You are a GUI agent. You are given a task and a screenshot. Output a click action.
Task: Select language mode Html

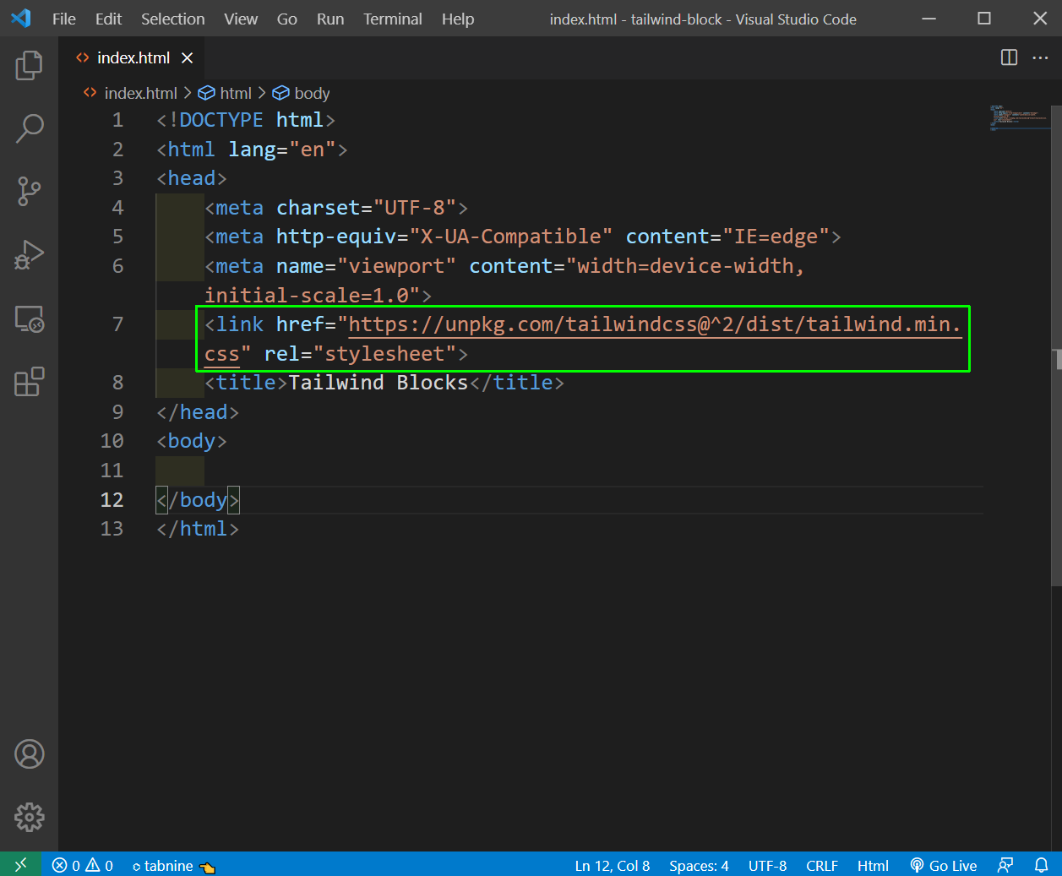click(x=873, y=865)
